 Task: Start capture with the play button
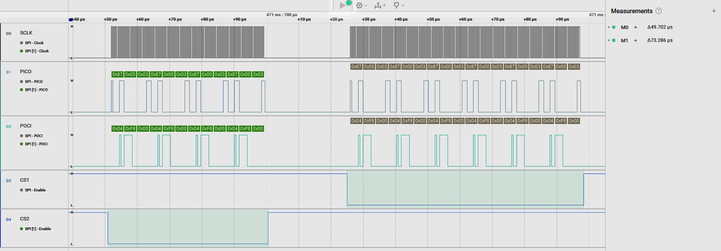click(x=342, y=5)
